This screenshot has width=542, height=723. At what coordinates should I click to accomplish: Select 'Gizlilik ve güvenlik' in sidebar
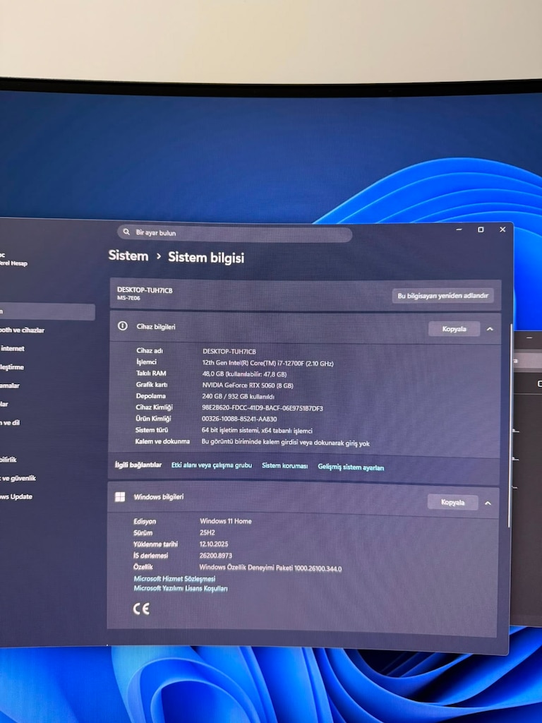18,478
